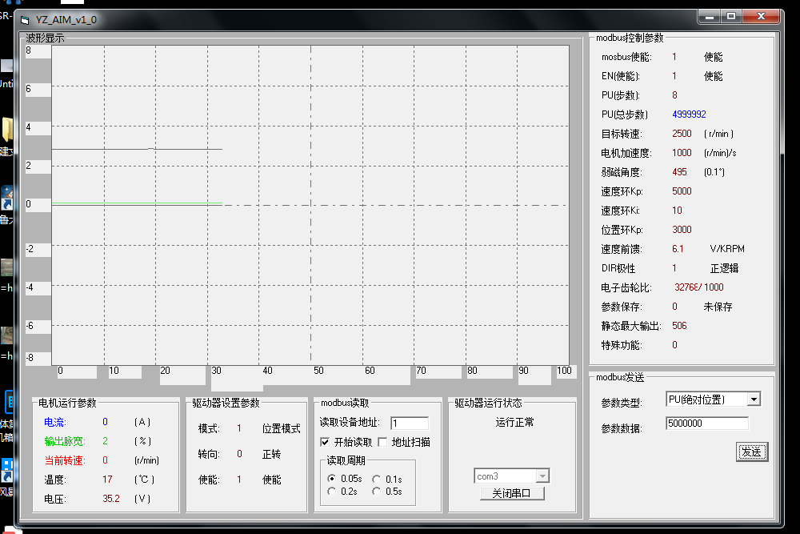This screenshot has height=534, width=800.
Task: Click the 运行正常 status text
Action: (514, 422)
